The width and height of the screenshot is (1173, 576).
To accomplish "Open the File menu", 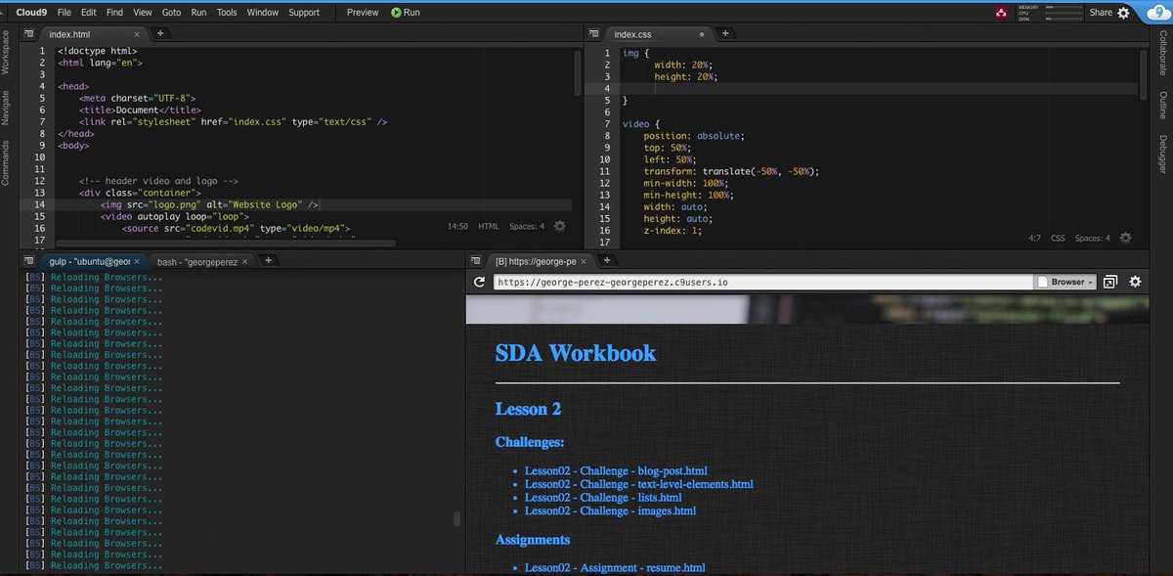I will click(65, 13).
